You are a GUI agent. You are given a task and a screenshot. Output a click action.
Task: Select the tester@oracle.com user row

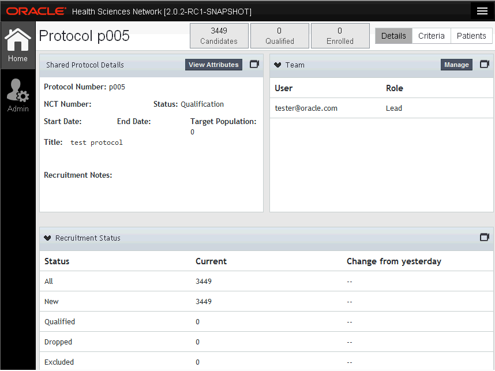pos(381,108)
